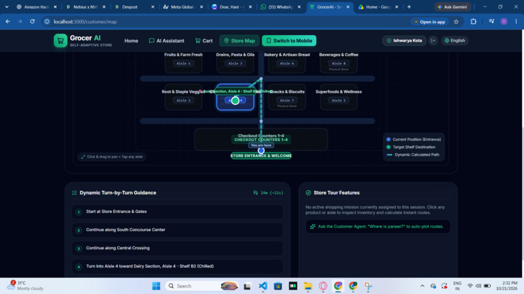Reload the page using the refresh icon
The height and width of the screenshot is (294, 524).
32,21
